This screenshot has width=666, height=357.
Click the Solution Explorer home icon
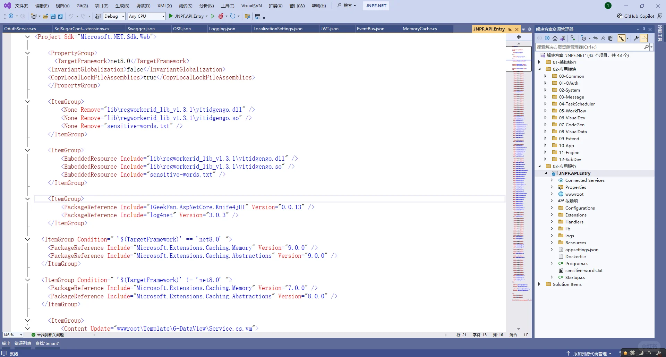point(555,38)
